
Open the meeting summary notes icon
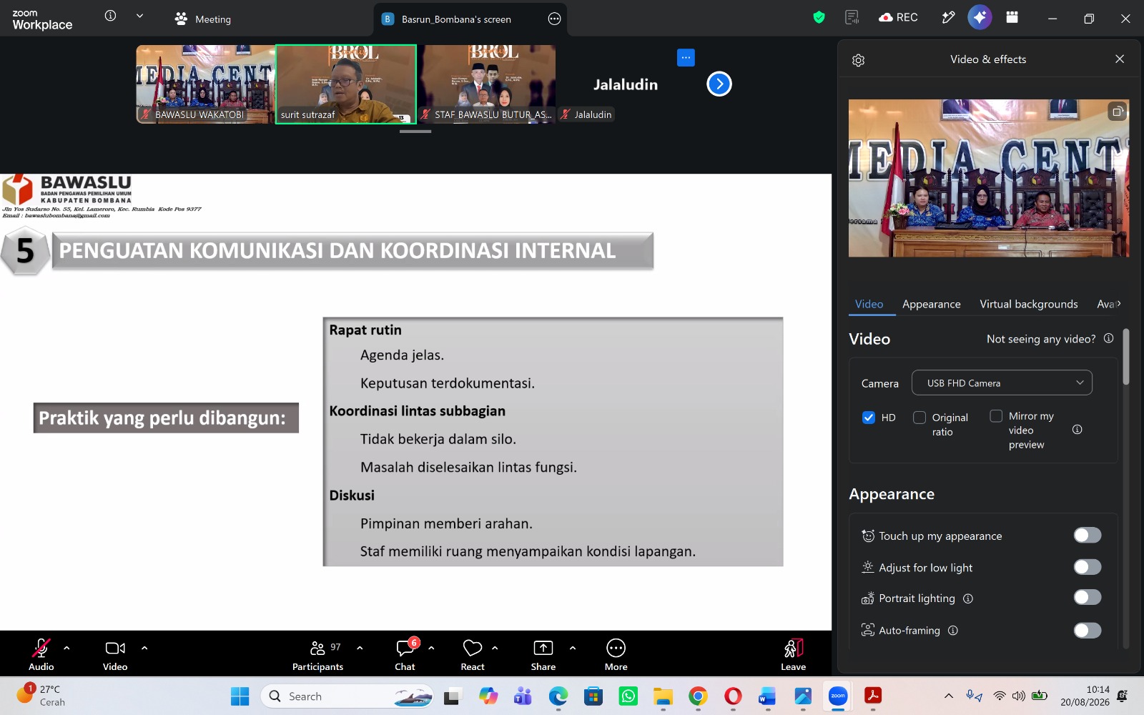point(852,17)
